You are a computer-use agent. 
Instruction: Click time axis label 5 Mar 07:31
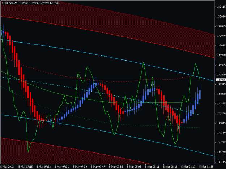pyautogui.click(x=62, y=166)
